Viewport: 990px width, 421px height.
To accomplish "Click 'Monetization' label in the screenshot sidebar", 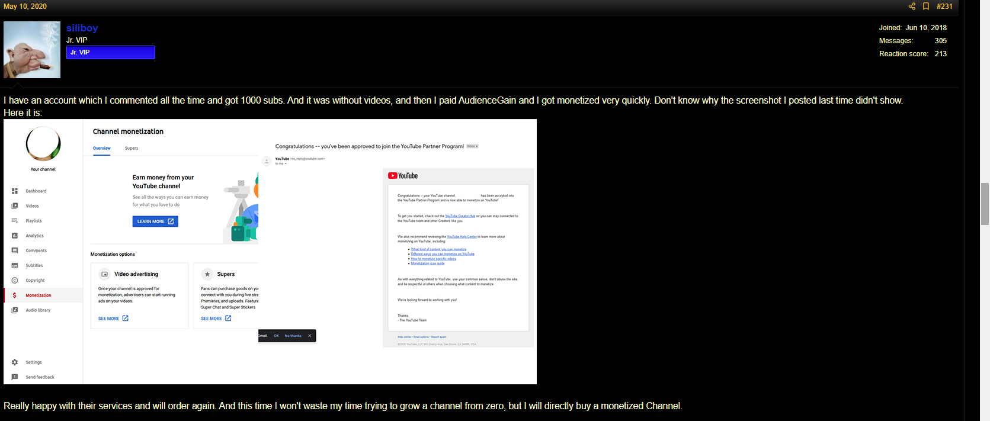I will point(39,295).
